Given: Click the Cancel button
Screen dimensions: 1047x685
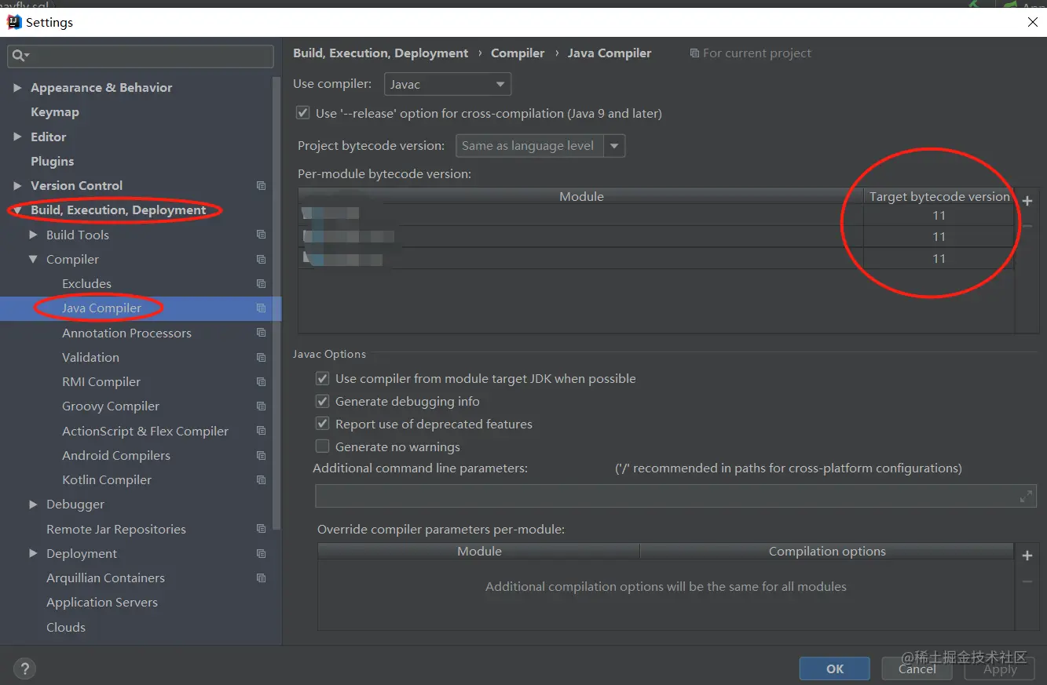Looking at the screenshot, I should (x=917, y=669).
